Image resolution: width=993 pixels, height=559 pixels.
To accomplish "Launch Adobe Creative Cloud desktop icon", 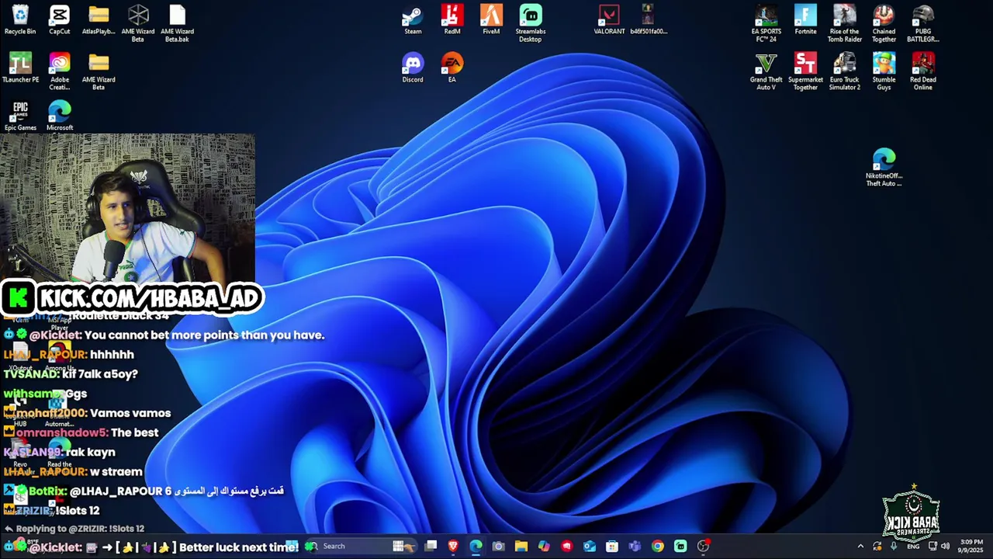I will pyautogui.click(x=60, y=71).
